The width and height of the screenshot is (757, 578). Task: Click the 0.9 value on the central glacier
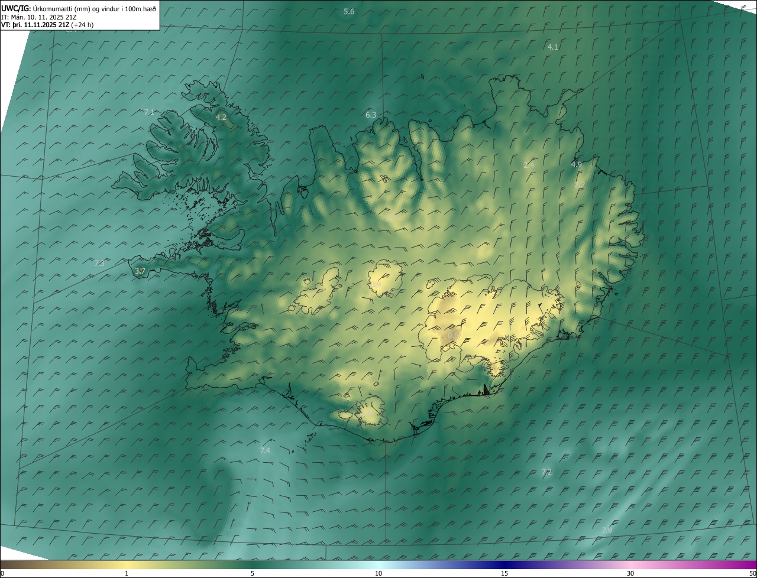(x=376, y=285)
